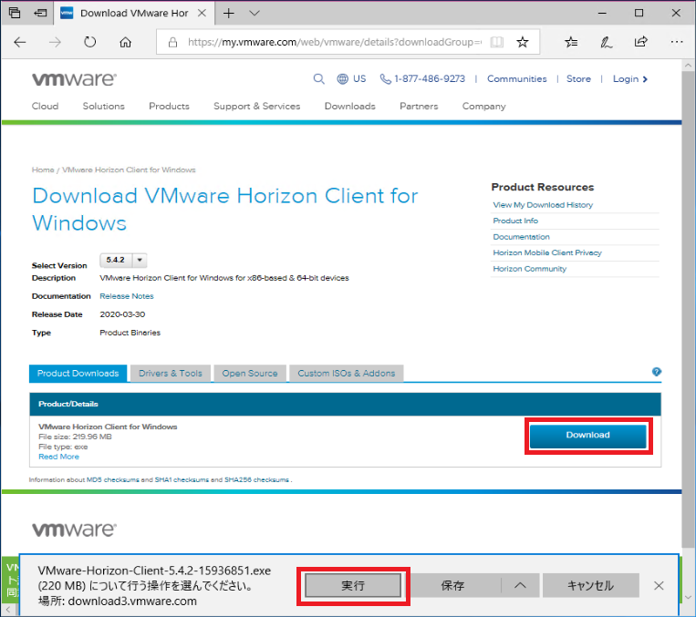Open the Horizon Community link
The image size is (696, 617).
[530, 269]
